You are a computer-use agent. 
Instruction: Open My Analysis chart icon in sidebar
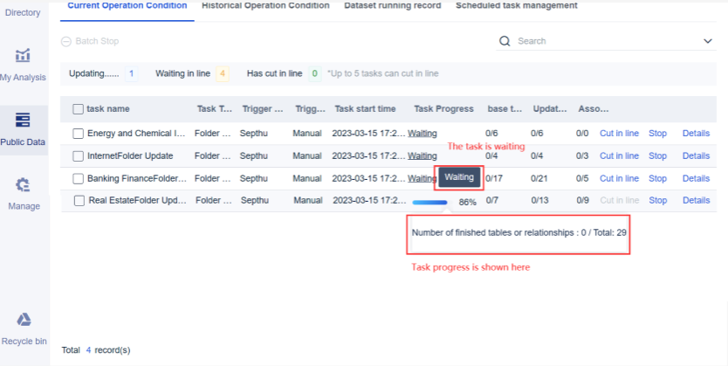[23, 55]
